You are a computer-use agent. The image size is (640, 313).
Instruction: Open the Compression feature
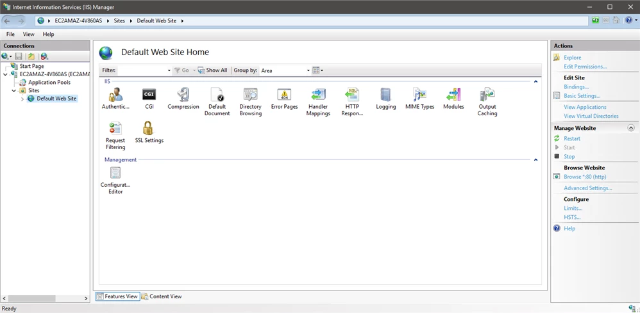point(183,99)
